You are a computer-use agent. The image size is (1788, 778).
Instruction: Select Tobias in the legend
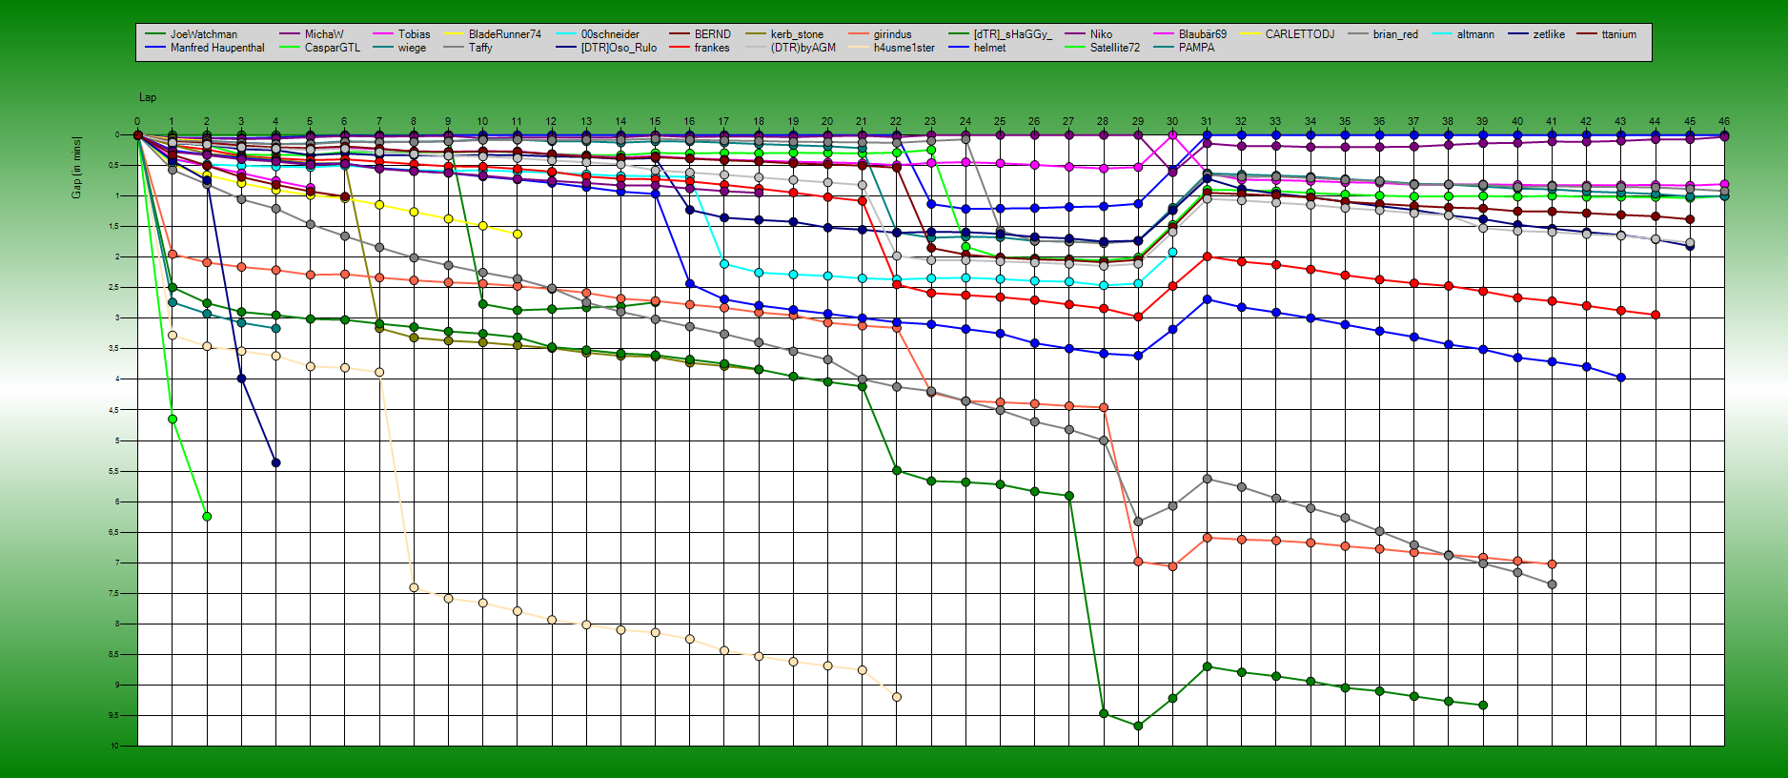(415, 34)
